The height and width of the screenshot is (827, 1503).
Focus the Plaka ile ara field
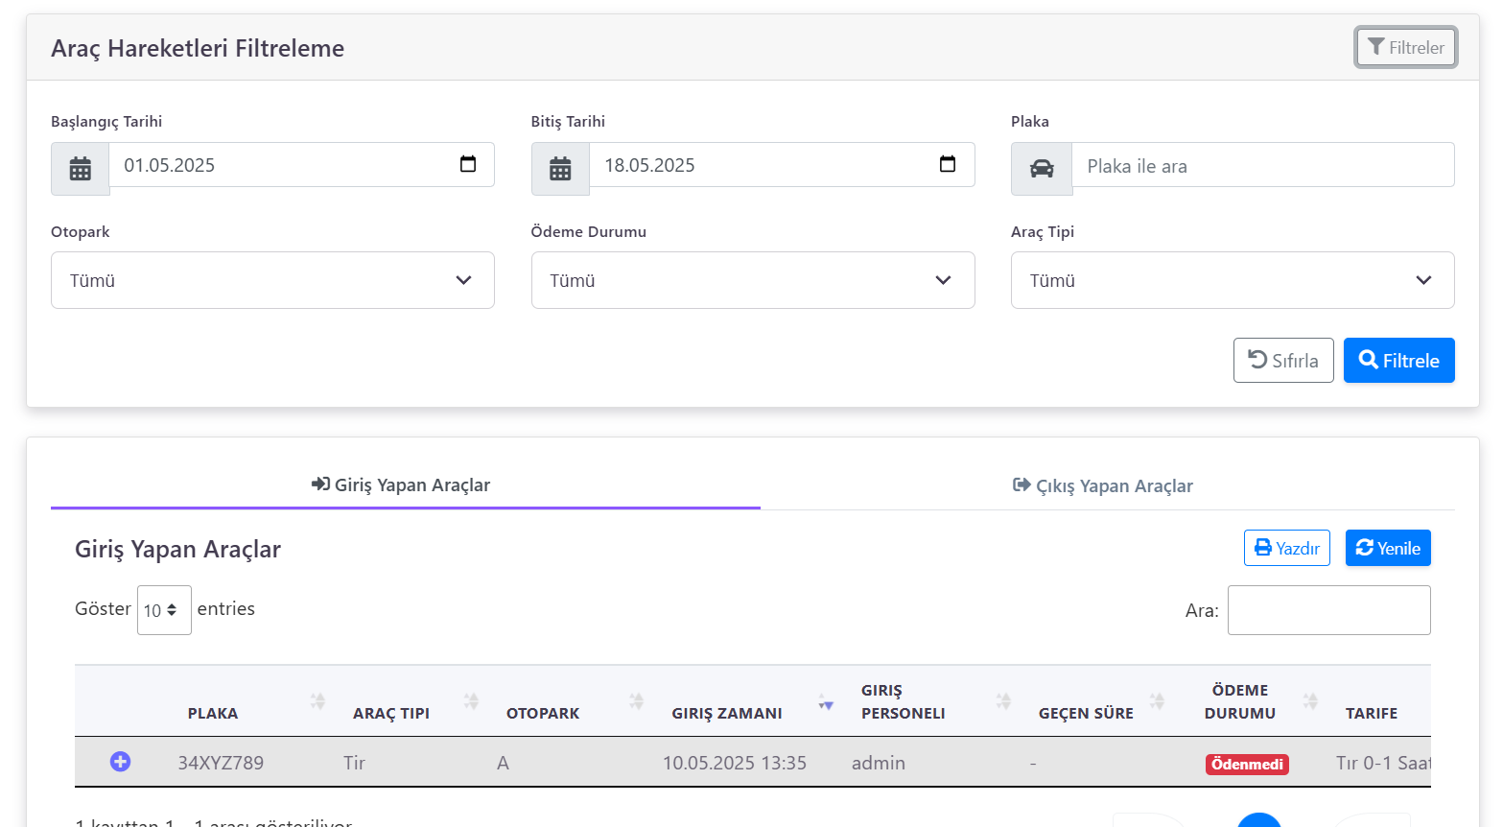1262,166
